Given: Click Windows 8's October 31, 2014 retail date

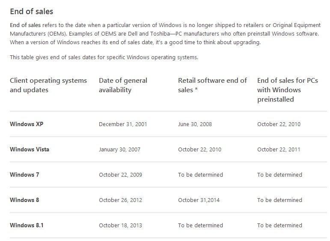Looking at the screenshot, I should 199,200.
